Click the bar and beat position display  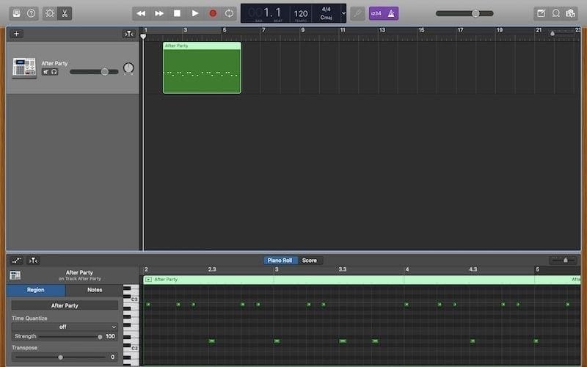[x=265, y=13]
